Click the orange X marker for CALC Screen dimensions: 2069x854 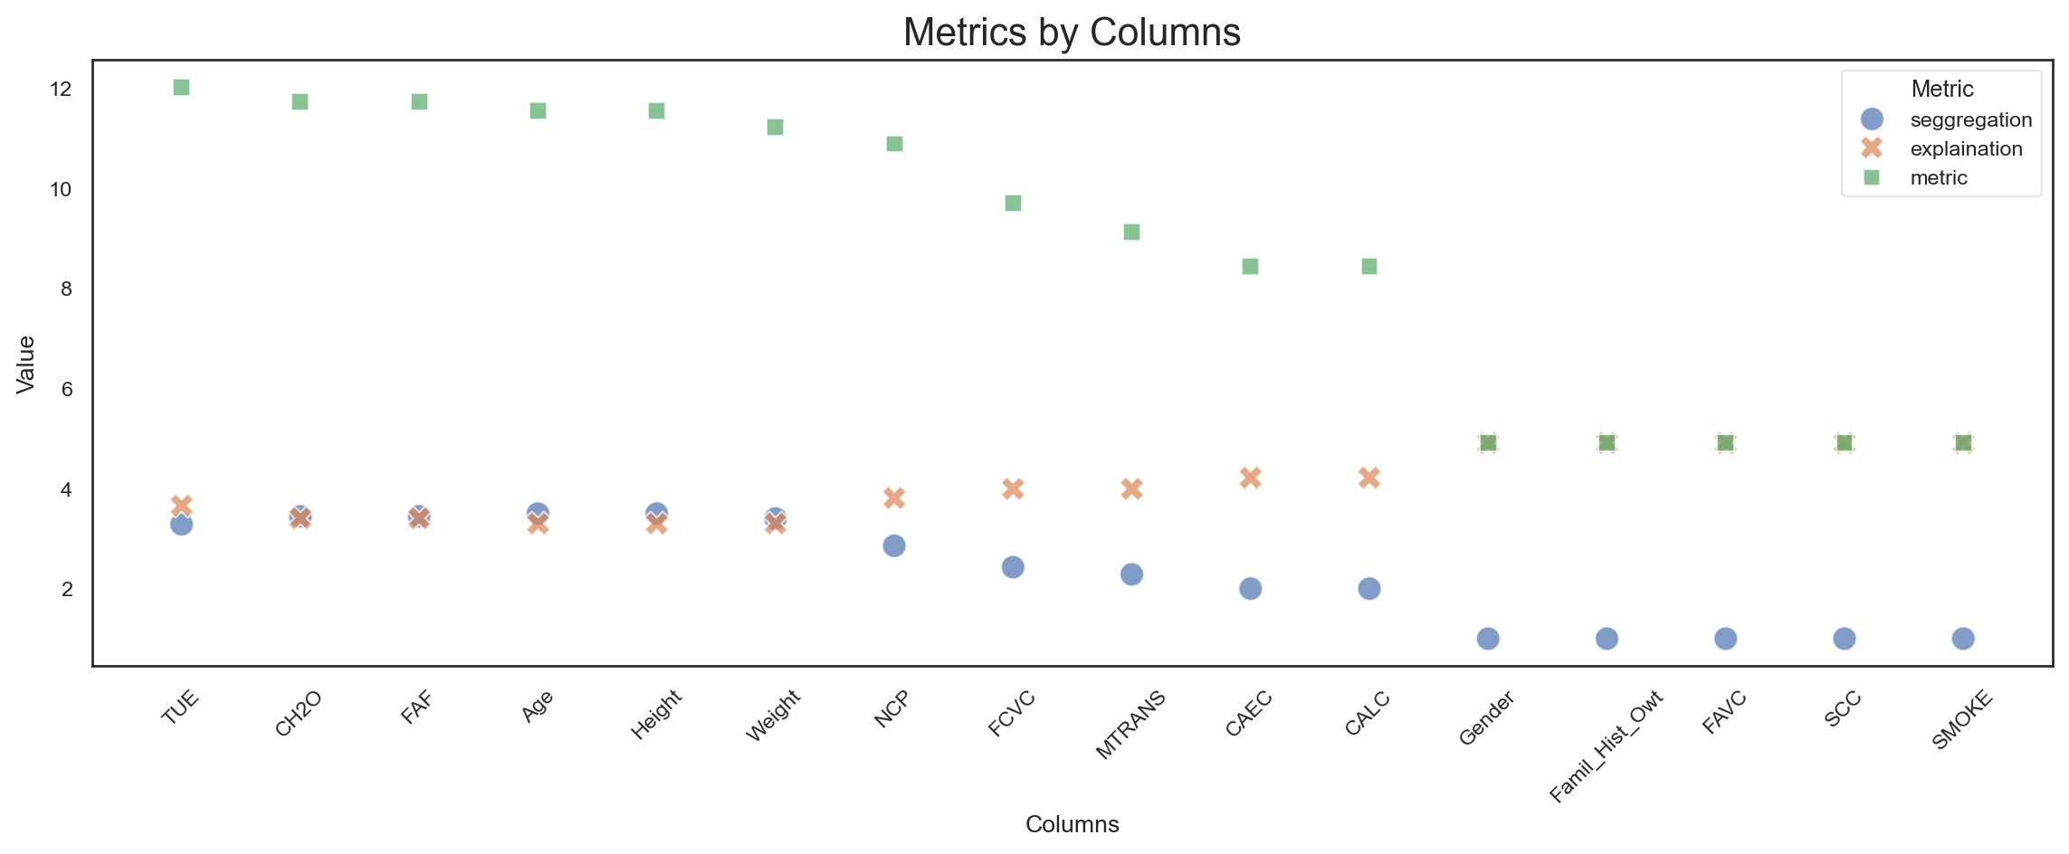pyautogui.click(x=1369, y=478)
